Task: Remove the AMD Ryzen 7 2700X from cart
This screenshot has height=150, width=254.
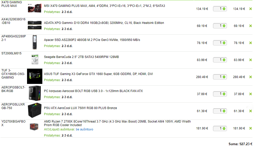Action: [x=250, y=128]
